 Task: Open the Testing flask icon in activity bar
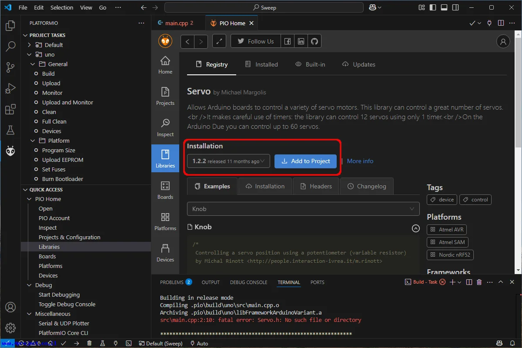pyautogui.click(x=10, y=130)
